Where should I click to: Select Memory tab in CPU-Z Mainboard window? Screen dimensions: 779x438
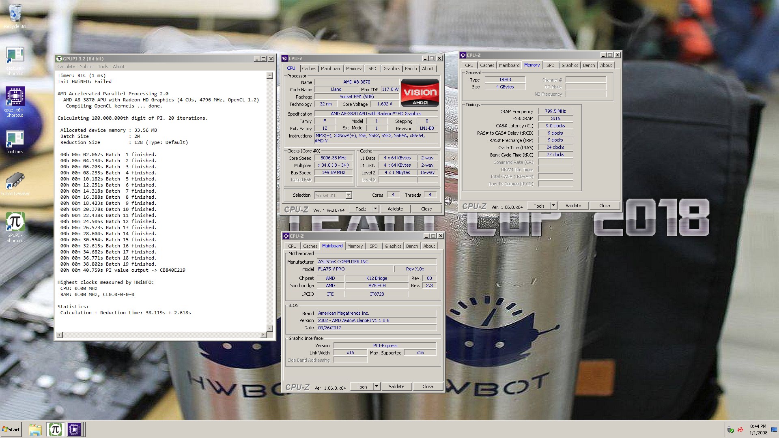pos(355,246)
